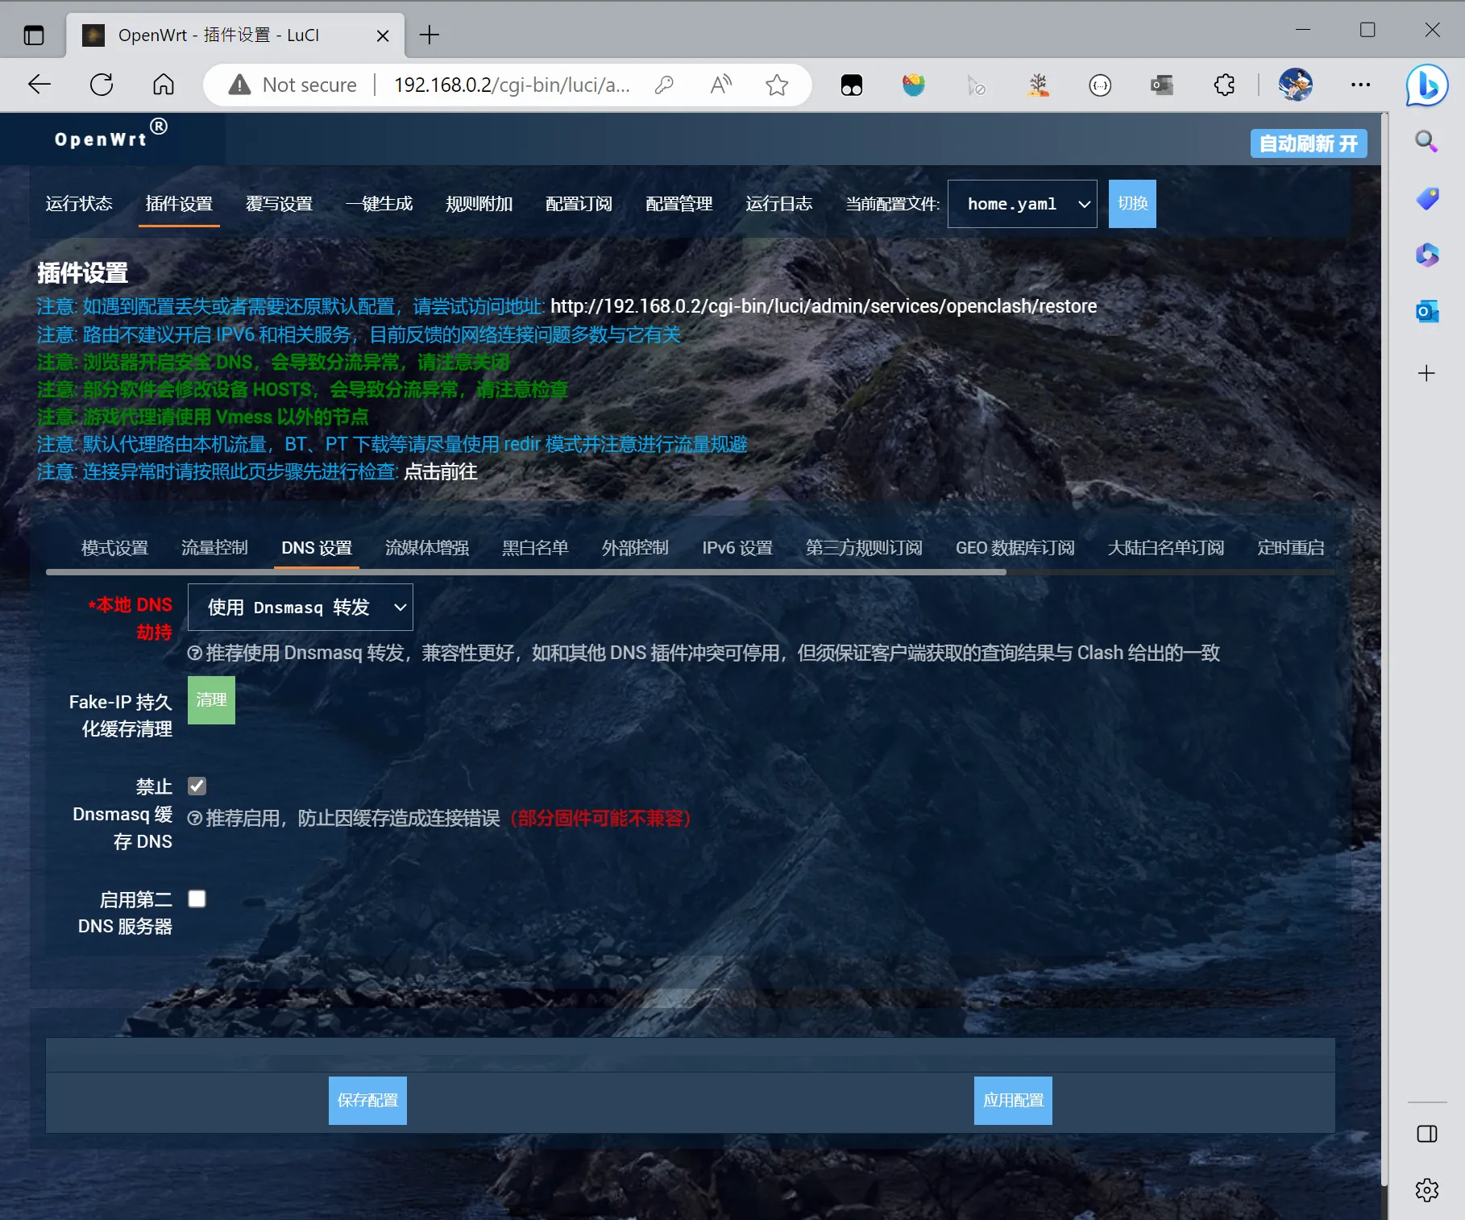Open the browser profile avatar
This screenshot has height=1220, width=1465.
tap(1296, 85)
